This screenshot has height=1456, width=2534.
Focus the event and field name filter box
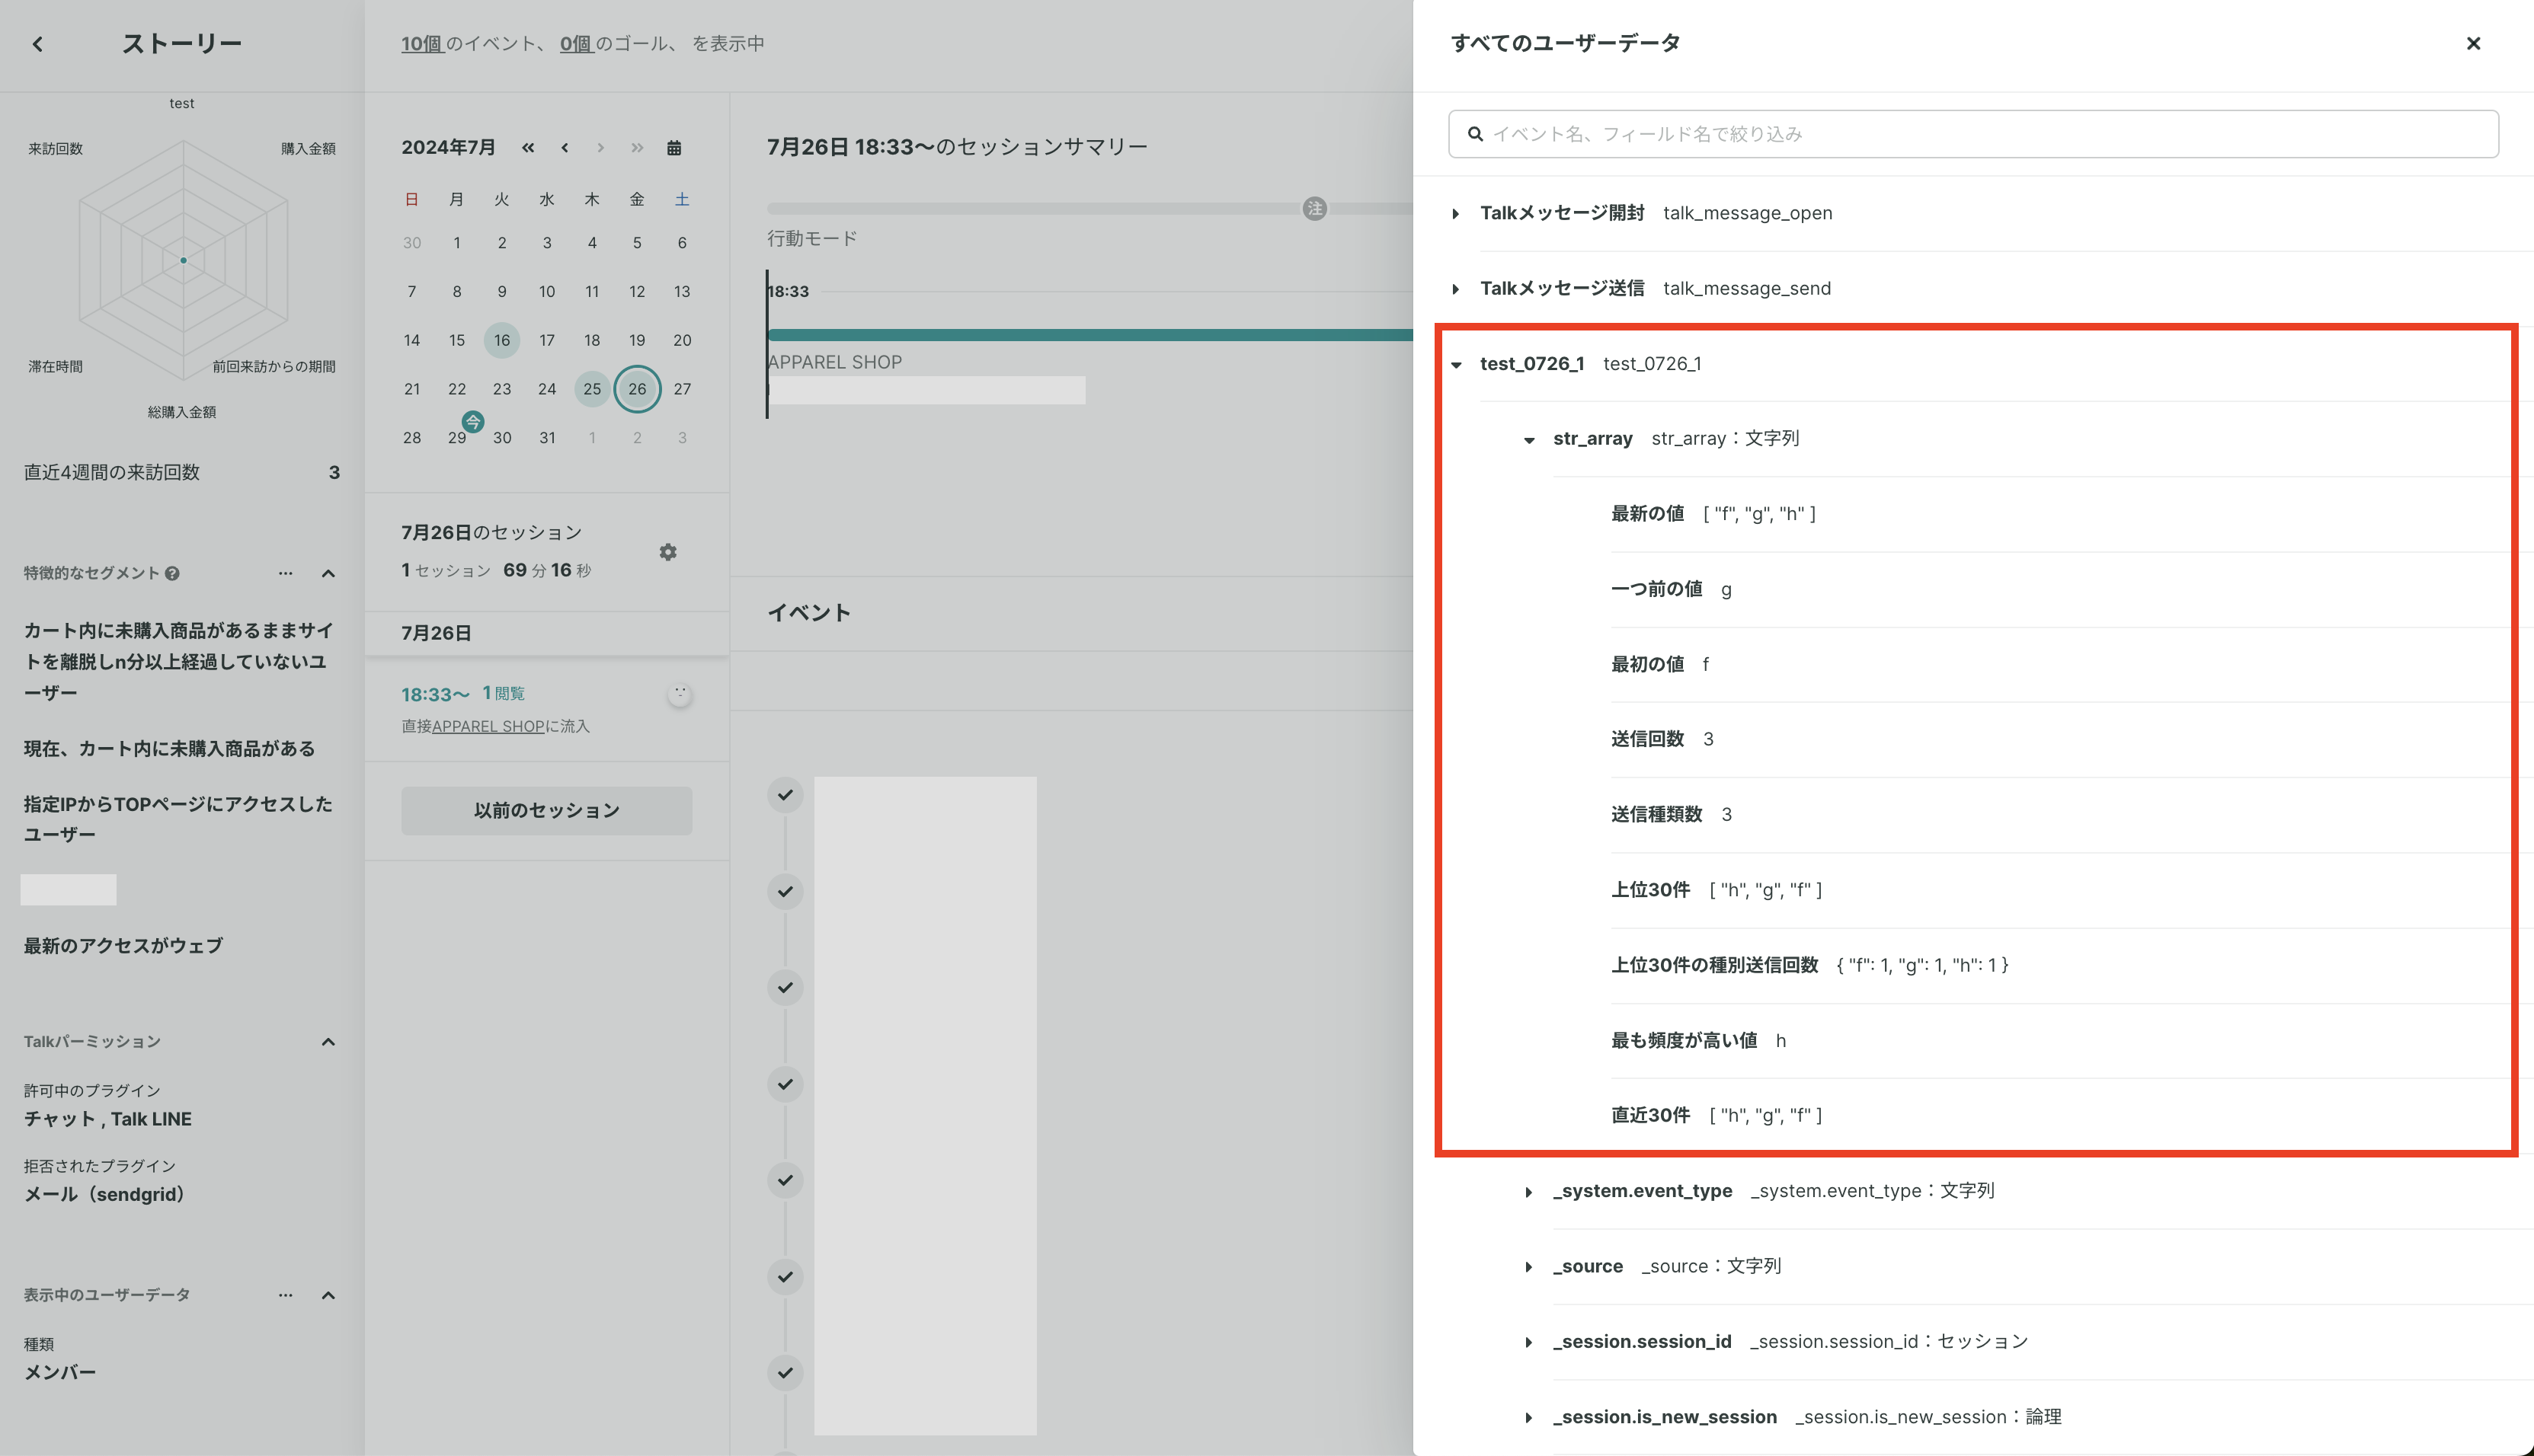click(x=1972, y=134)
